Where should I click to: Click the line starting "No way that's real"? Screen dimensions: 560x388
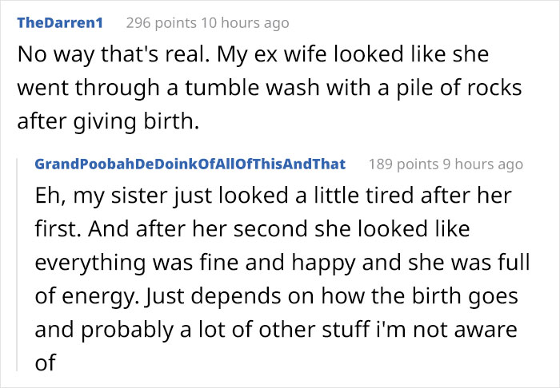[253, 54]
